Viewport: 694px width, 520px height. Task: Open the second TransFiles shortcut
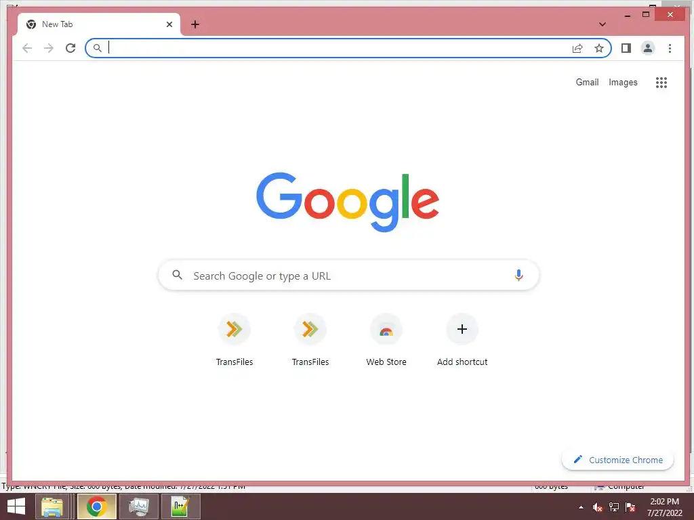coord(310,340)
